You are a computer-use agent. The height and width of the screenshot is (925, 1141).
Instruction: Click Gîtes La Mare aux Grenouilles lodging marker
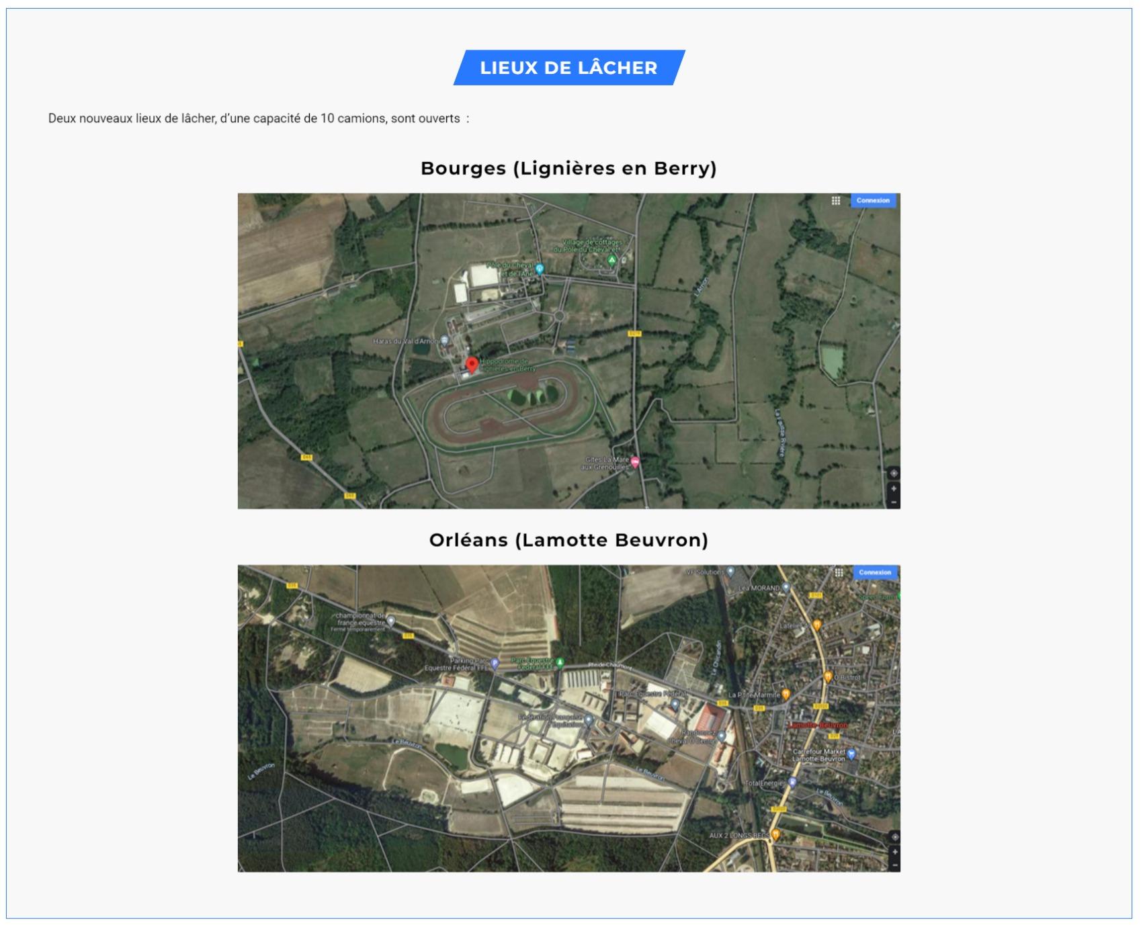(635, 461)
